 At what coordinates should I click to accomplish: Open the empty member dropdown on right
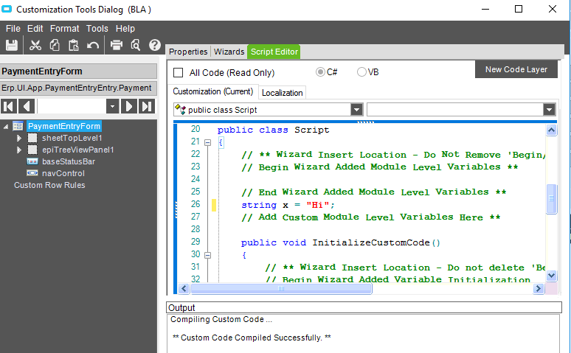coord(549,110)
